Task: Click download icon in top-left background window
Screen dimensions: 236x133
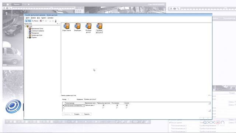Action: tap(4, 8)
